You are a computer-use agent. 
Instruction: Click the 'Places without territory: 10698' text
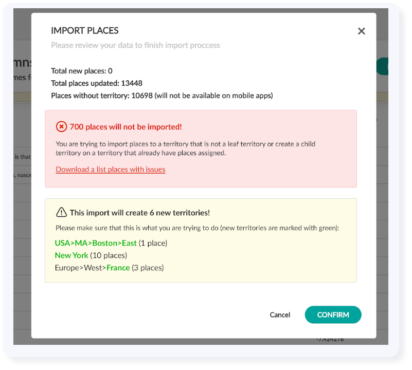102,96
